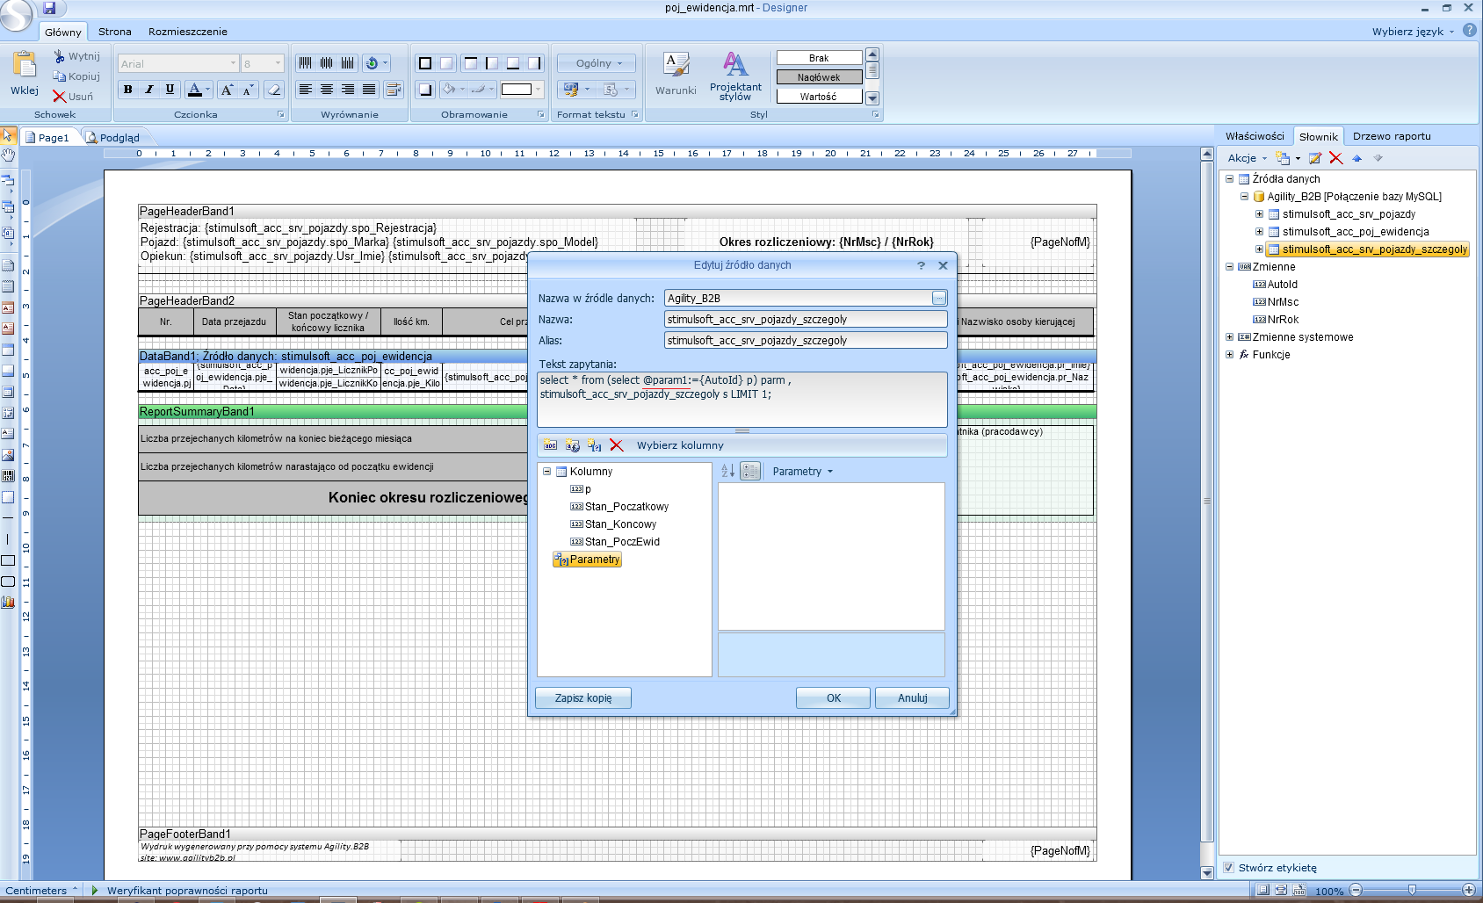Click the Tekst zapytania query text box
Screen dimensions: 1483x903
742,400
